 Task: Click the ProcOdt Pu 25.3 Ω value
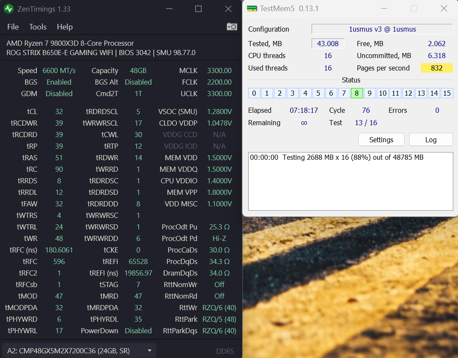219,227
